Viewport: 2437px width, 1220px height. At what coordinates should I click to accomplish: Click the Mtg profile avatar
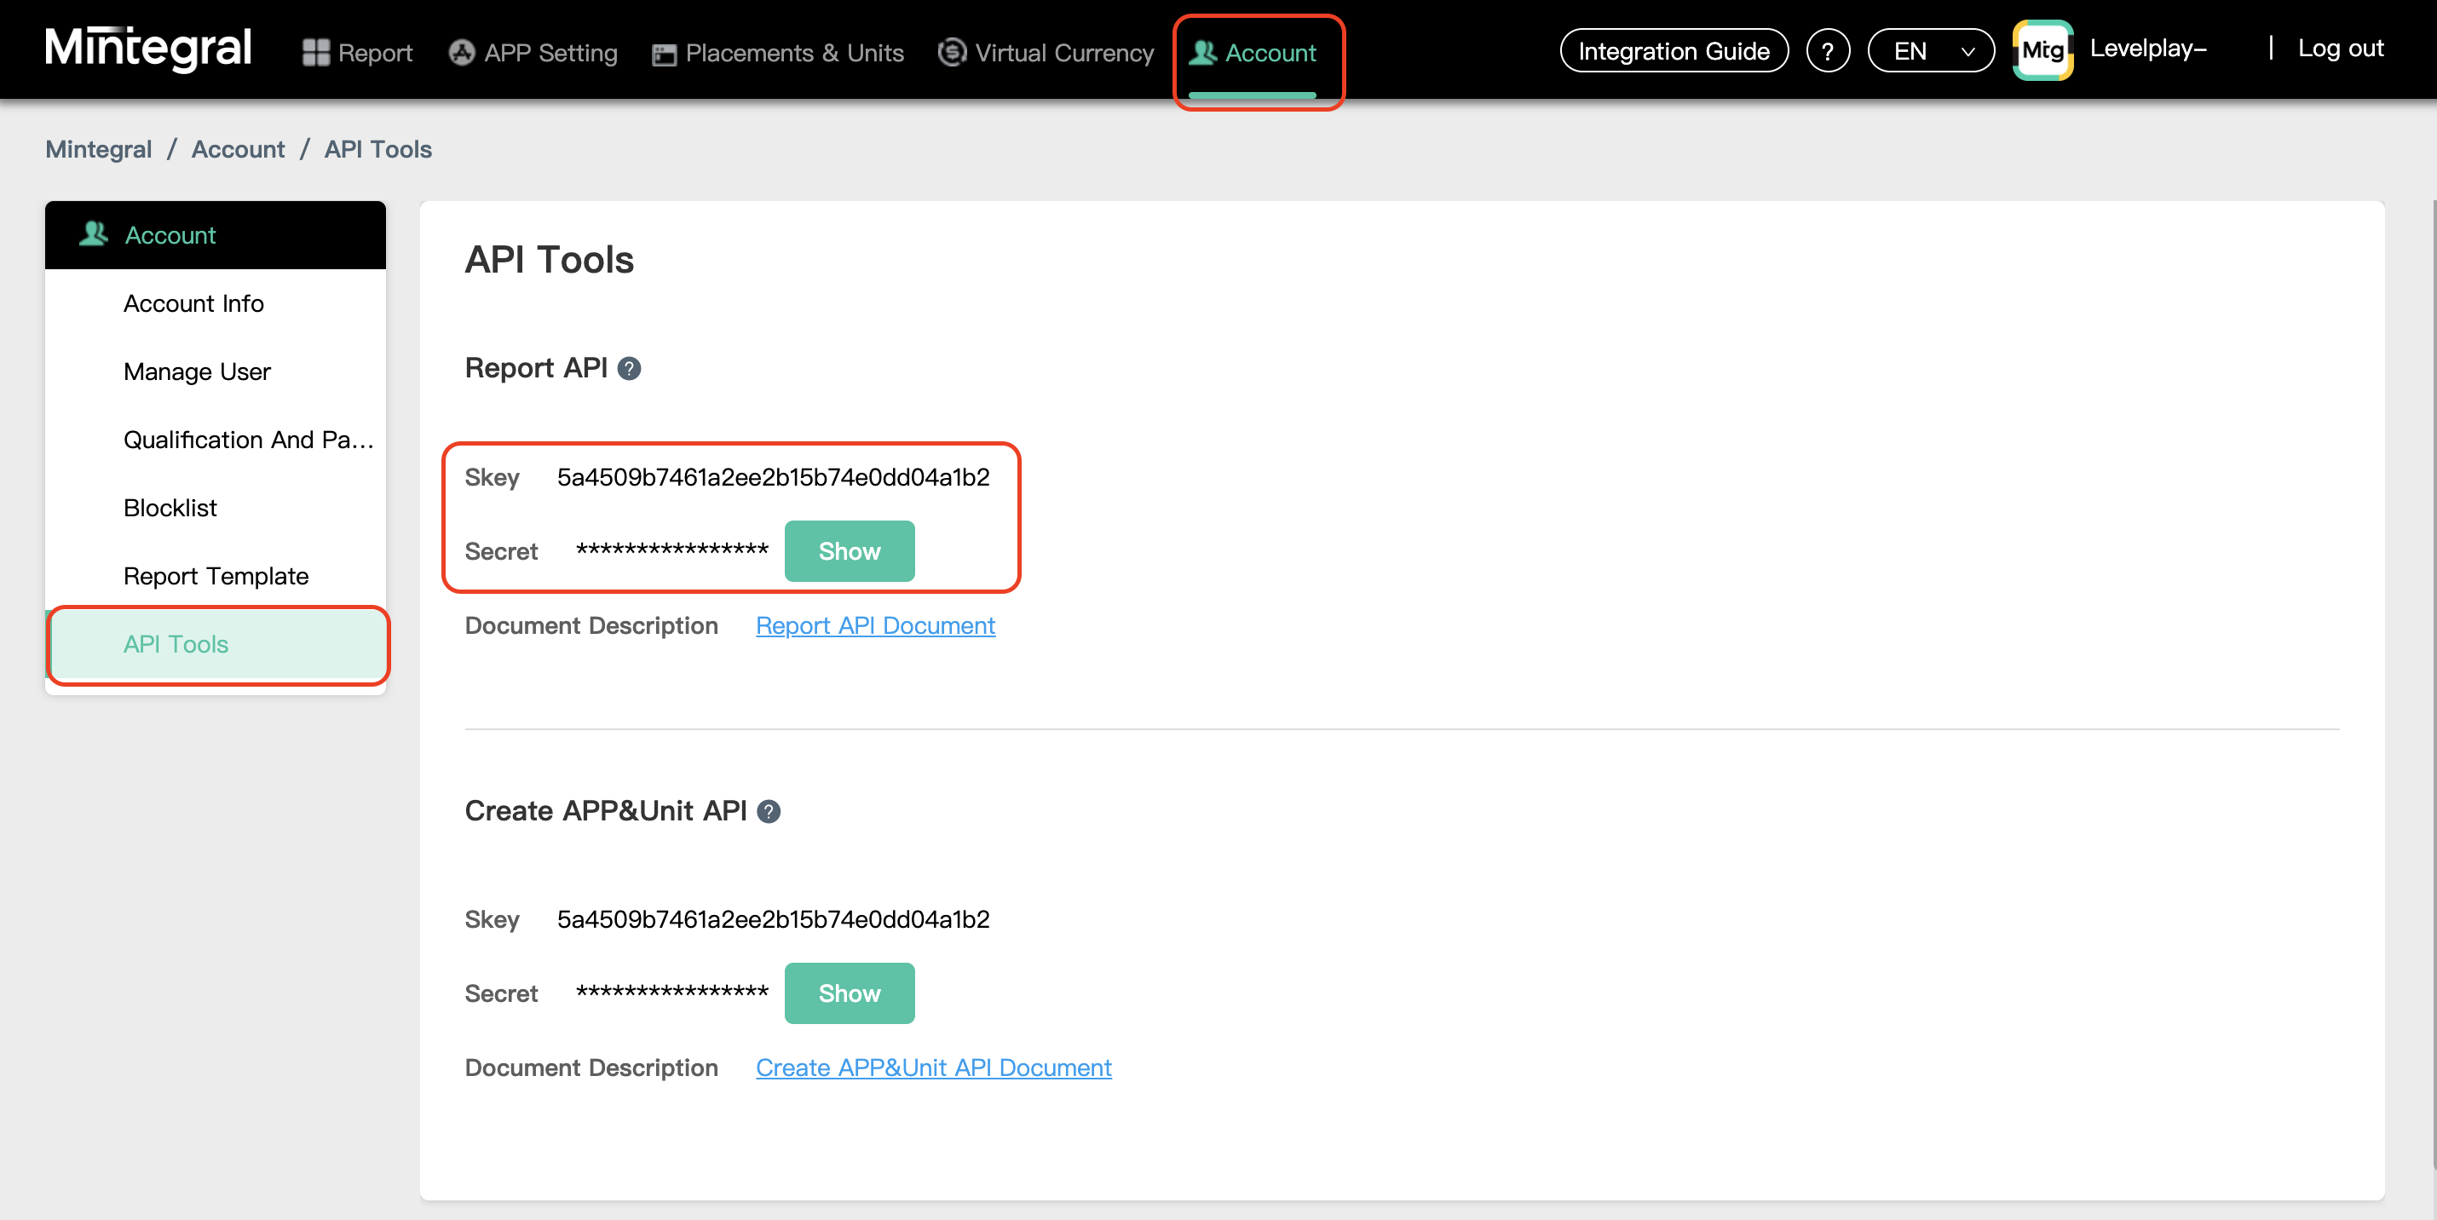click(2042, 49)
